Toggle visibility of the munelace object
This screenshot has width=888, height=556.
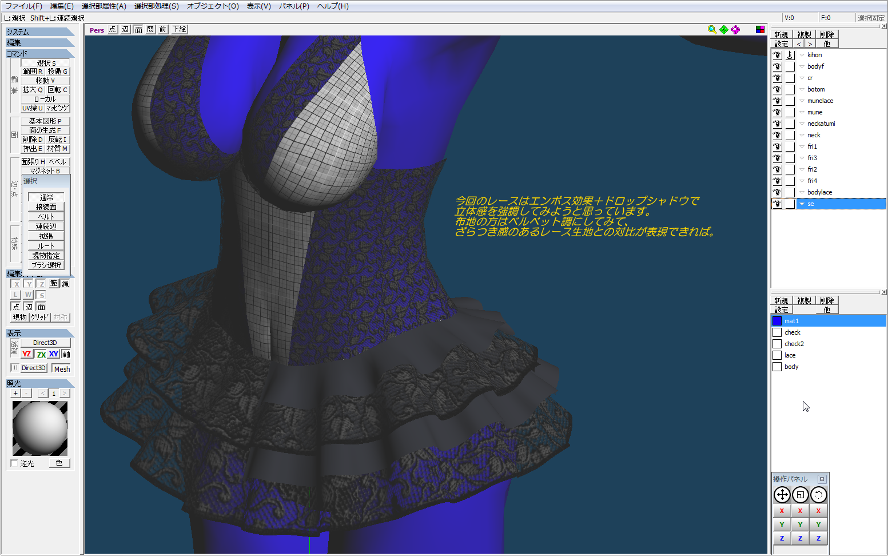point(777,101)
